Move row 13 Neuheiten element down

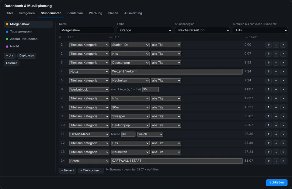pos(276,152)
